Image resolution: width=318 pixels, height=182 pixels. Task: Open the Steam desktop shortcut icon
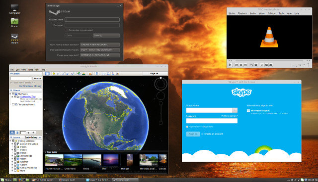14,38
